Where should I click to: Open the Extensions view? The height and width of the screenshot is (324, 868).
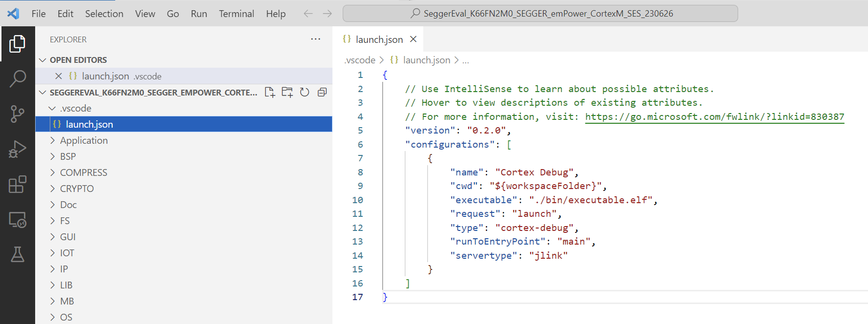coord(18,185)
